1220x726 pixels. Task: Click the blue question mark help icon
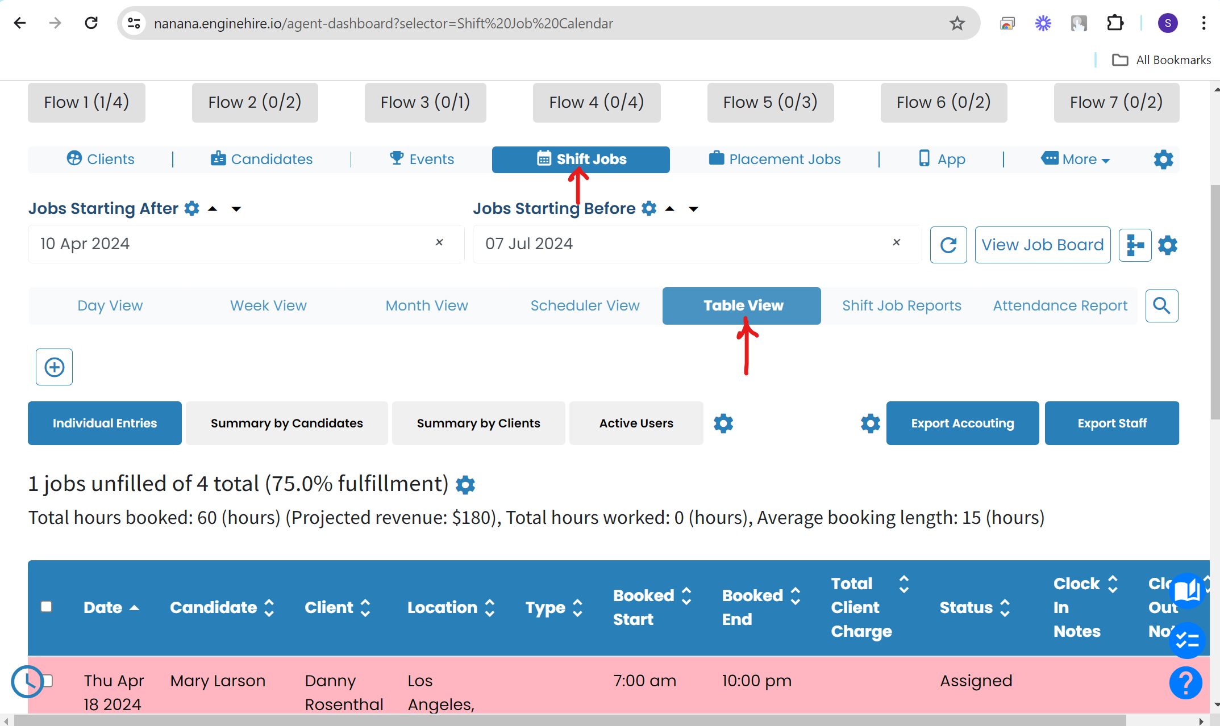tap(1185, 683)
